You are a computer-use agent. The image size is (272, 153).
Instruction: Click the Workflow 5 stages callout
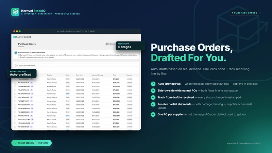click(130, 46)
